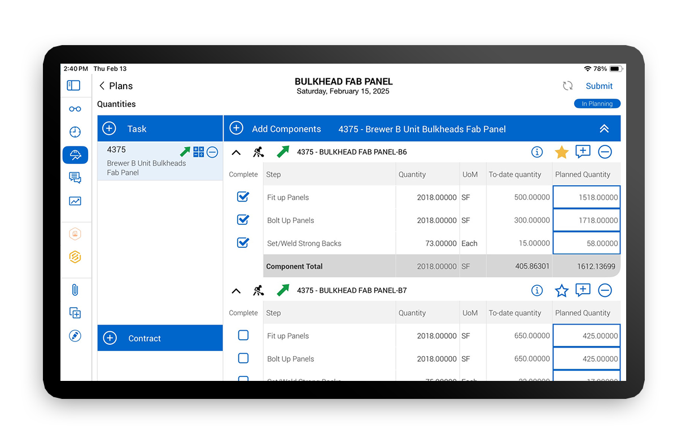Select the charts icon in the left sidebar
Image resolution: width=686 pixels, height=444 pixels.
point(76,201)
